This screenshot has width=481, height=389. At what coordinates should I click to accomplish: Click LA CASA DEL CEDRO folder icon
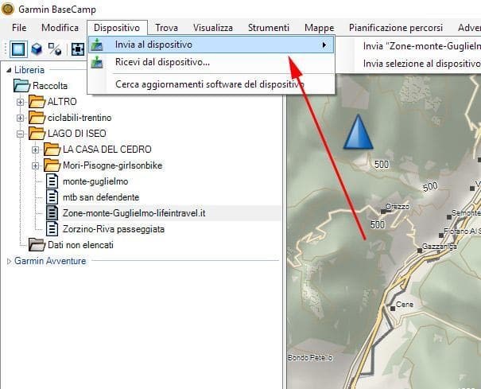pos(52,150)
